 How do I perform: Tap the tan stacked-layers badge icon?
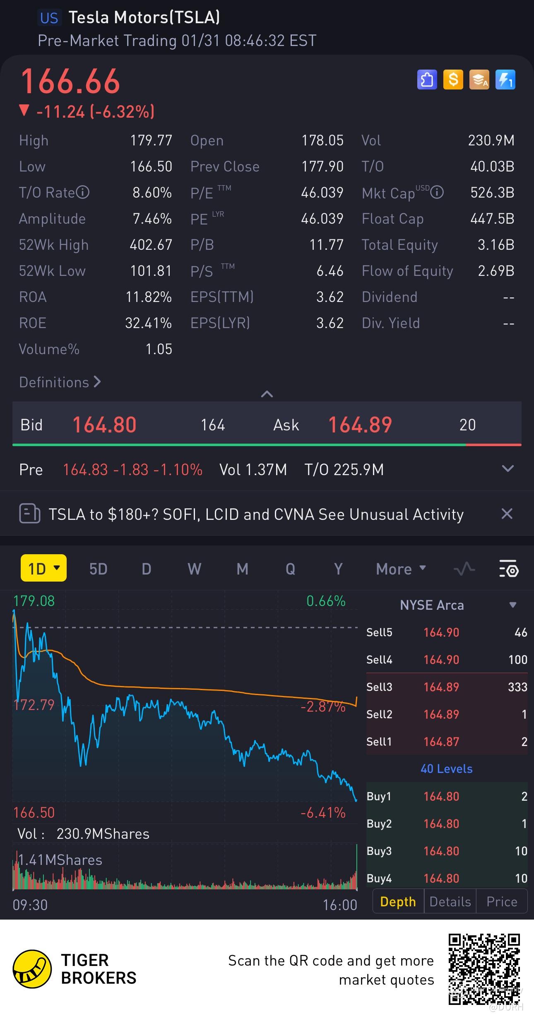[479, 79]
